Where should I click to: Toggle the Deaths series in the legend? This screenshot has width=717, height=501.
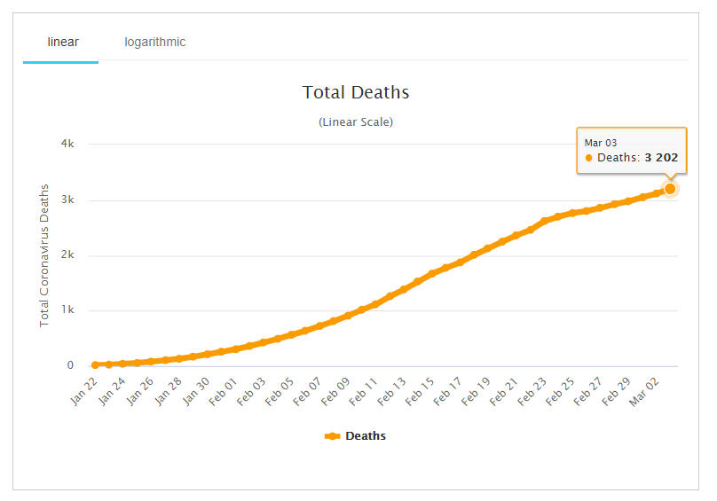[x=365, y=436]
